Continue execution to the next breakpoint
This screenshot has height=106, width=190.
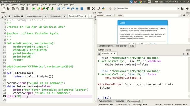77,9
